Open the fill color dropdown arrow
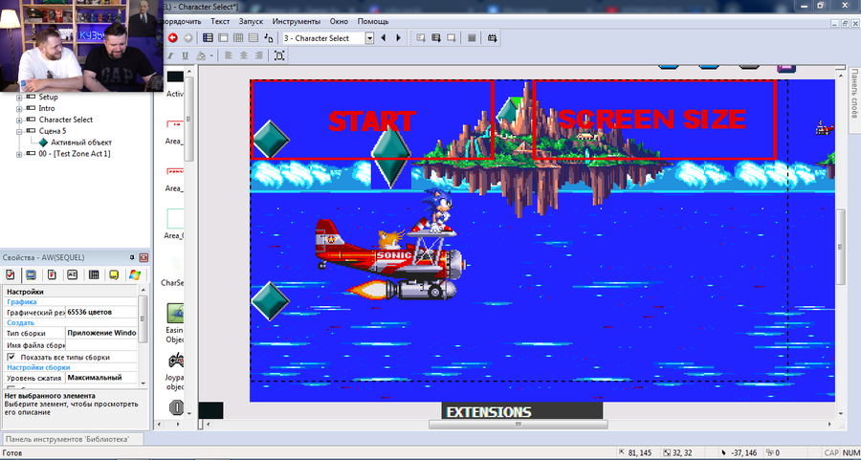Image resolution: width=861 pixels, height=460 pixels. point(212,55)
